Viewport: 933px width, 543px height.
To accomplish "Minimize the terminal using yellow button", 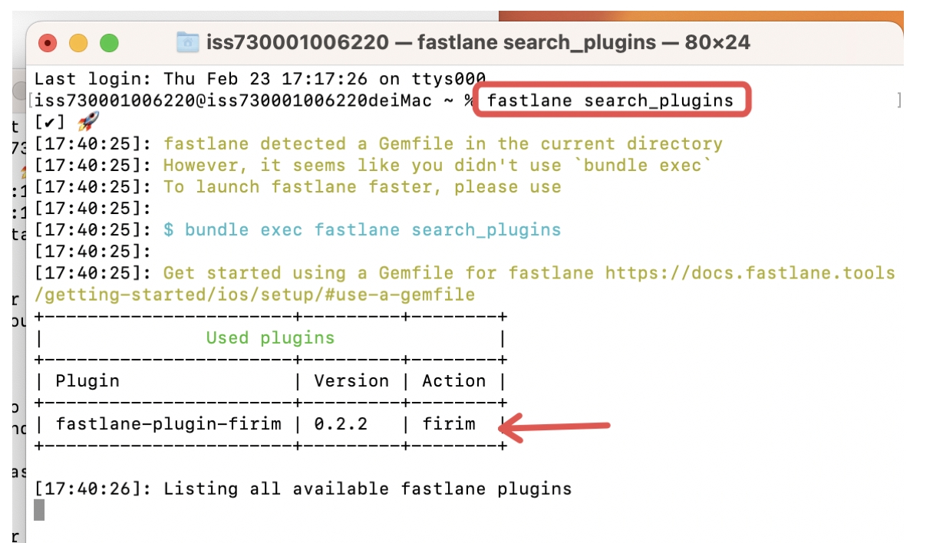I will point(78,43).
